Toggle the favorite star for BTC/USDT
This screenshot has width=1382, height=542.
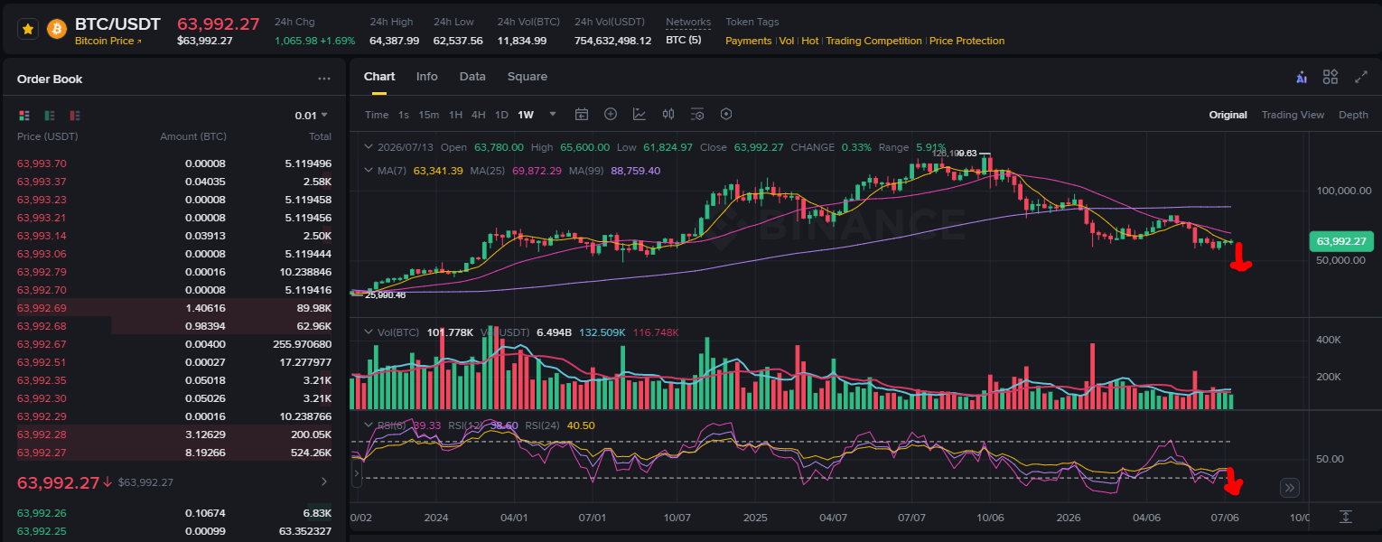[x=28, y=29]
